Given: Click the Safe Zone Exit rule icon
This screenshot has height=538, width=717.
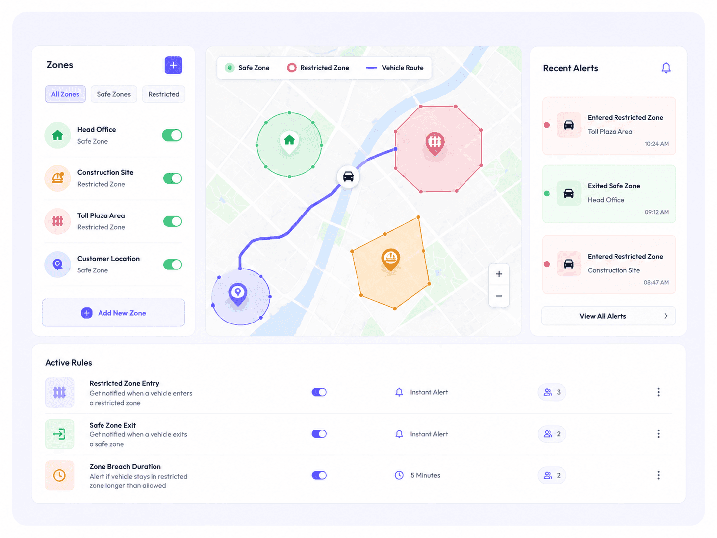Looking at the screenshot, I should tap(59, 434).
